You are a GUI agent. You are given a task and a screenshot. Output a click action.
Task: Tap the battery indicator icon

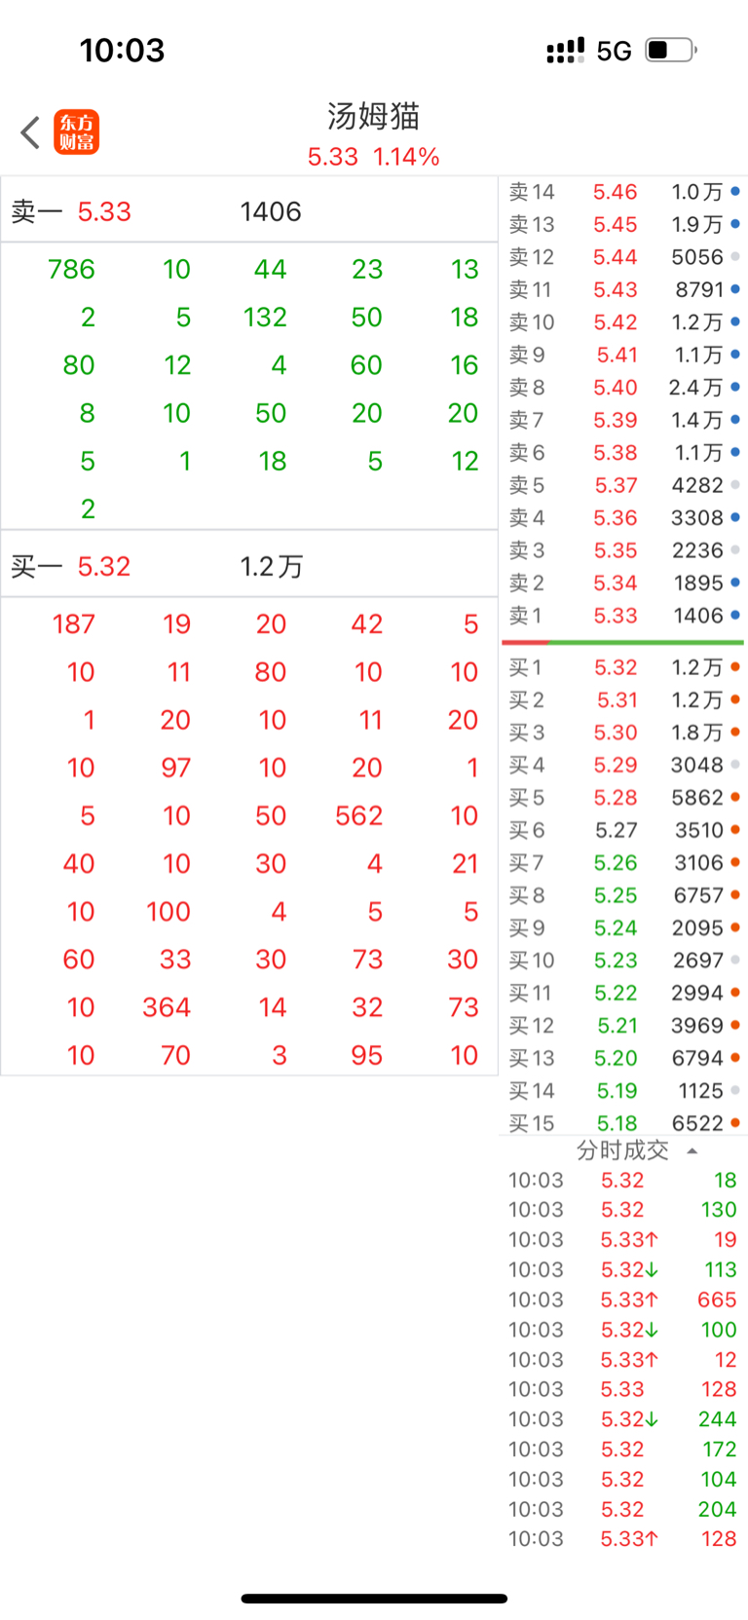click(671, 50)
